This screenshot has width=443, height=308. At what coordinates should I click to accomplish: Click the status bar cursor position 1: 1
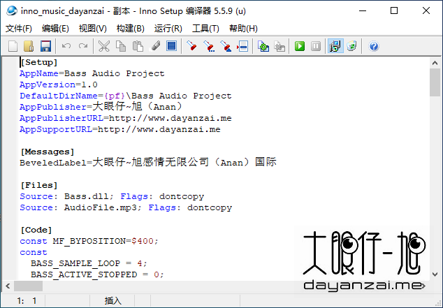tap(27, 301)
